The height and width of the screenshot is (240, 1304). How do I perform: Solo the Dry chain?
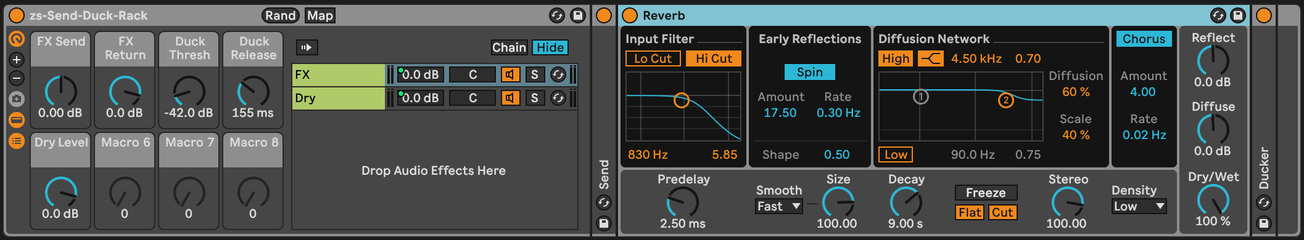pyautogui.click(x=534, y=98)
